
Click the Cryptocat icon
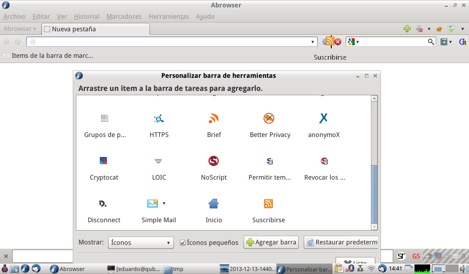click(104, 161)
